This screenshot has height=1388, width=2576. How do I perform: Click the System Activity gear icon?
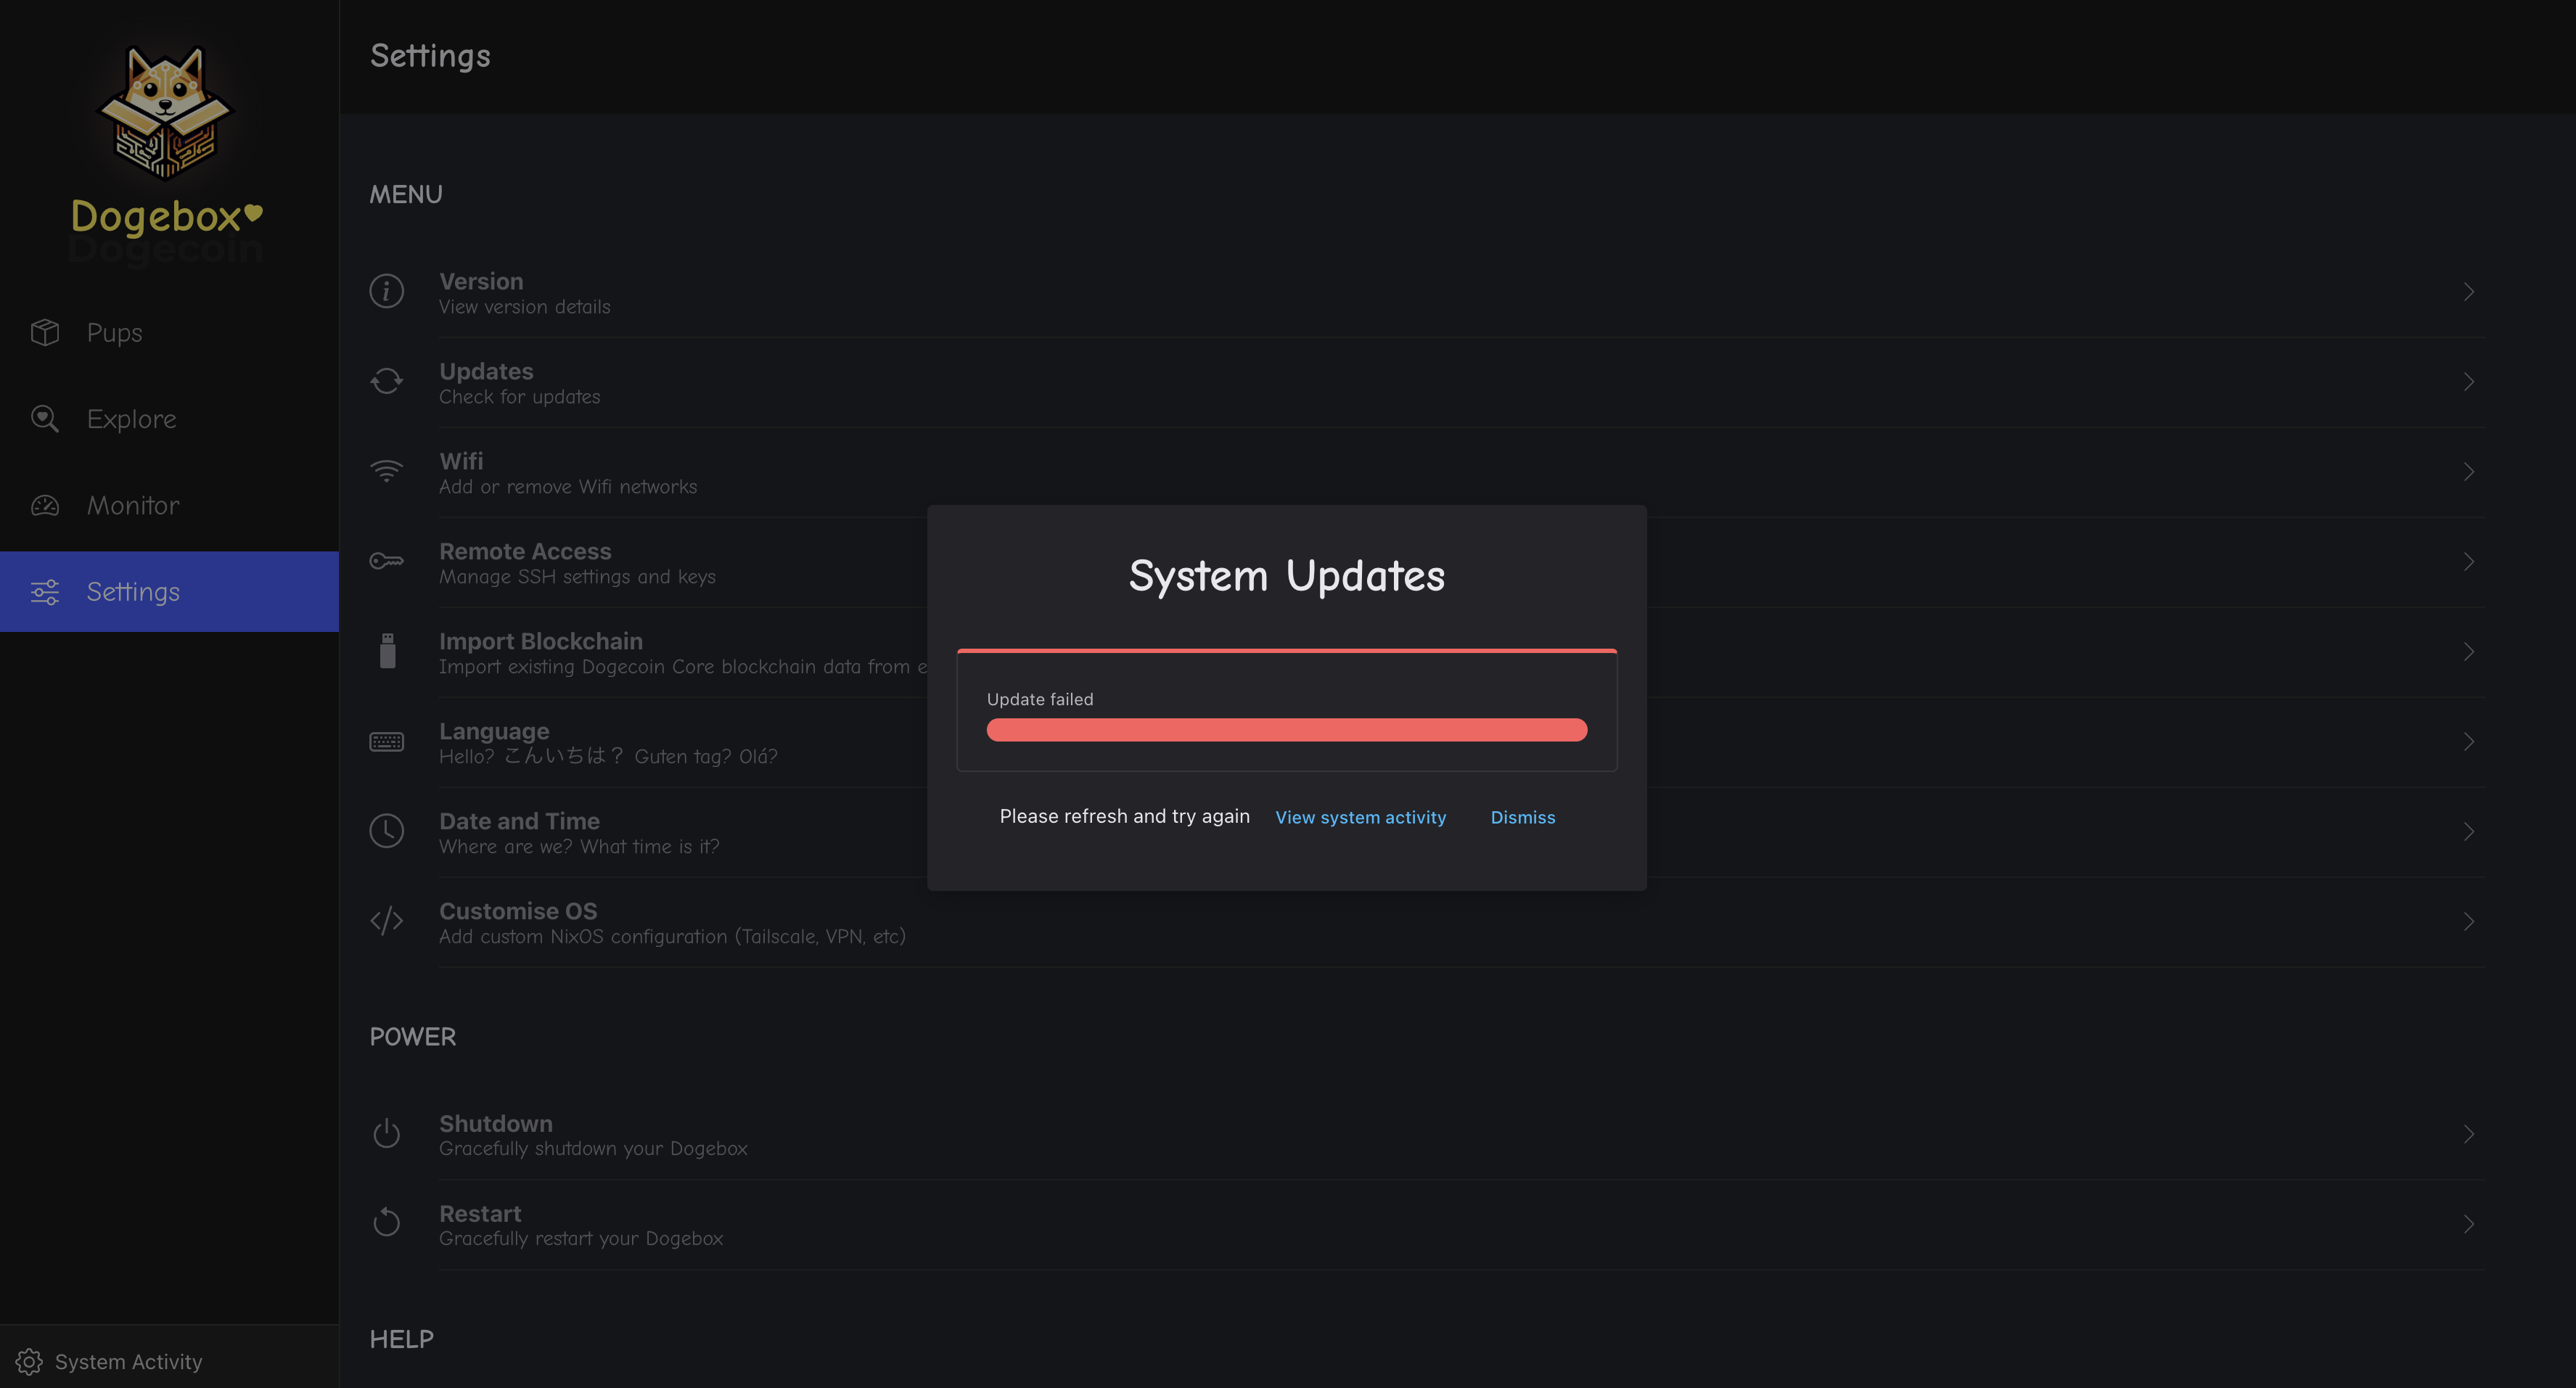tap(29, 1361)
